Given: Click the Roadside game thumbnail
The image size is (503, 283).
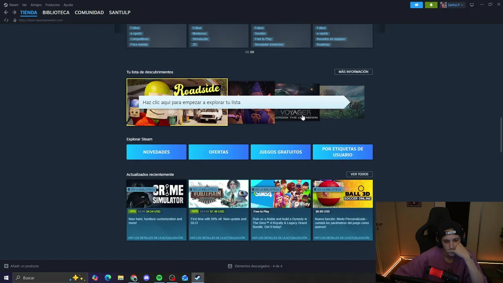Looking at the screenshot, I should (x=177, y=102).
